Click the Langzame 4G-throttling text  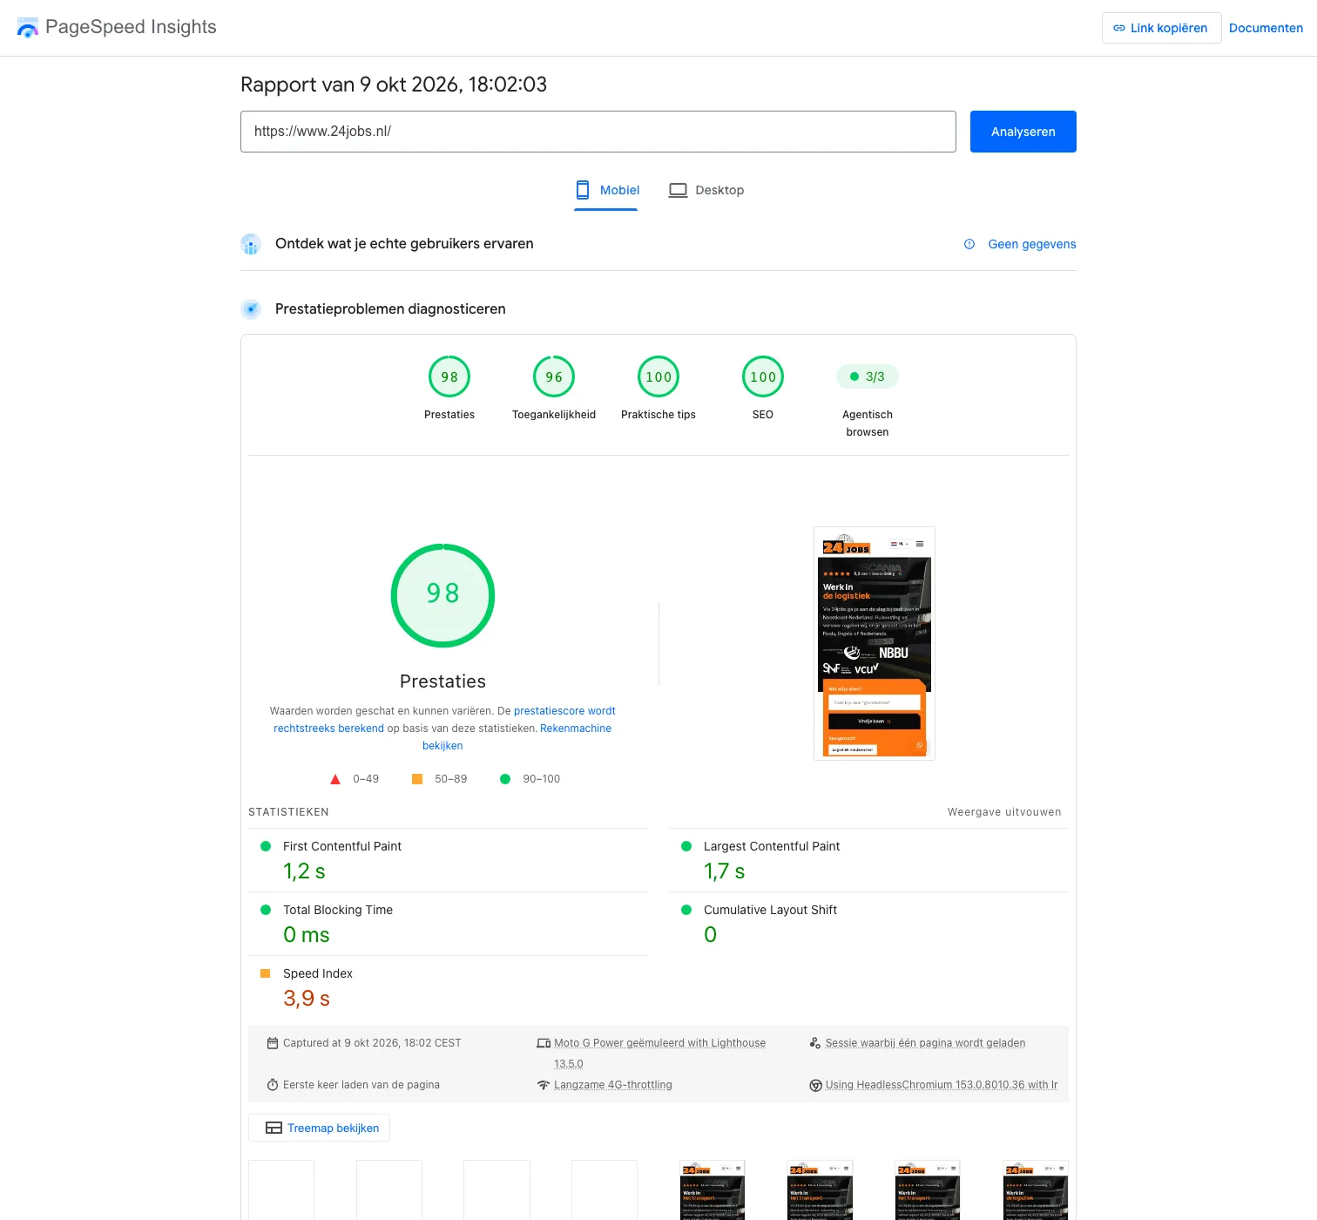click(x=613, y=1085)
